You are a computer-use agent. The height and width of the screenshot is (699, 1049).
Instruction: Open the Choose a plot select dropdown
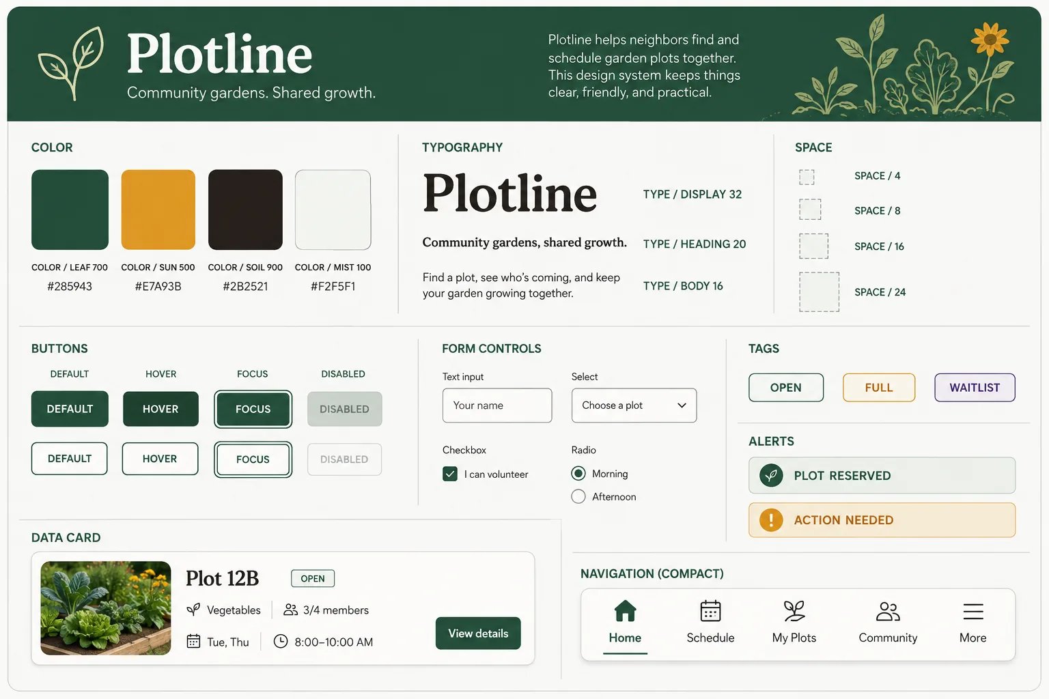[x=634, y=405]
